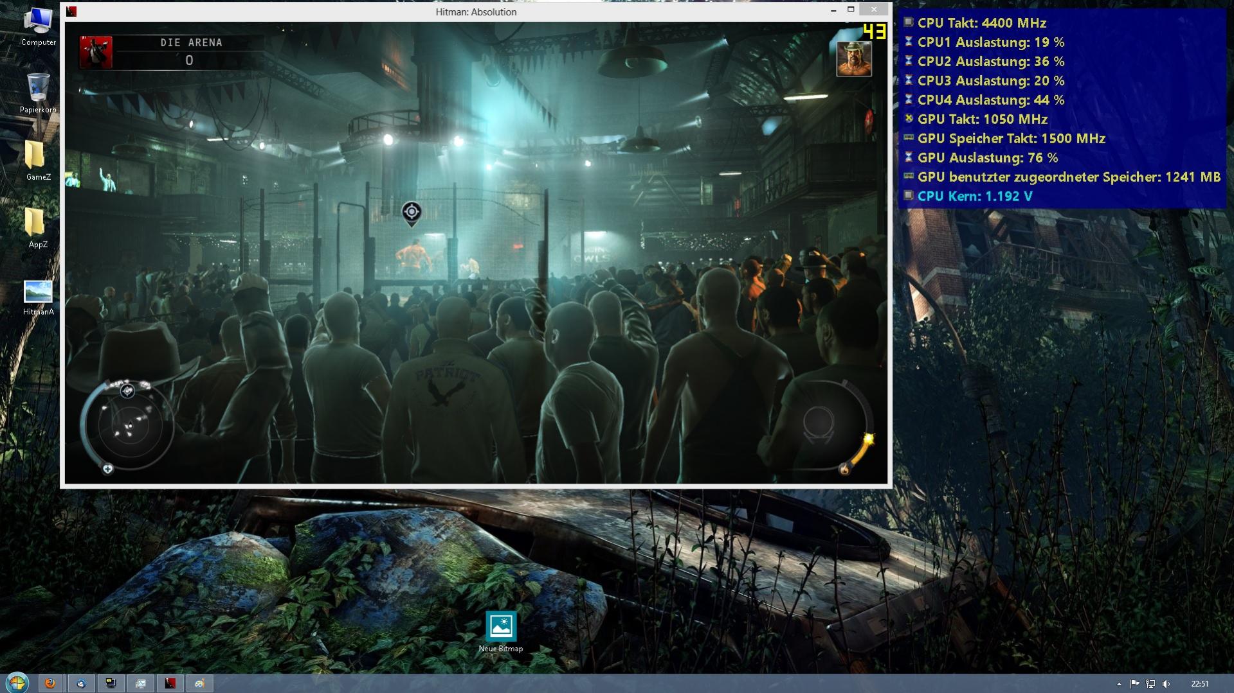The width and height of the screenshot is (1234, 693).
Task: Click the chip icon beside CPU Takt
Action: 908,22
